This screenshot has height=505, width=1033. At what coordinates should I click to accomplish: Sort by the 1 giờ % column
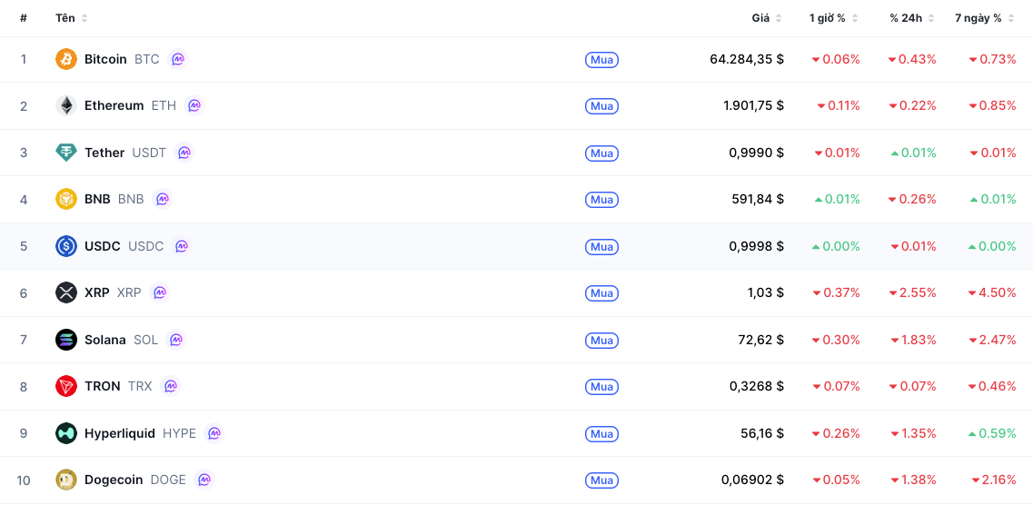(x=833, y=18)
